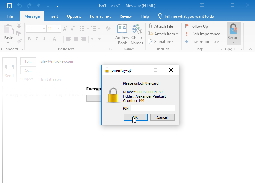Click the Save icon in the title bar
This screenshot has width=255, height=186.
click(x=10, y=6)
